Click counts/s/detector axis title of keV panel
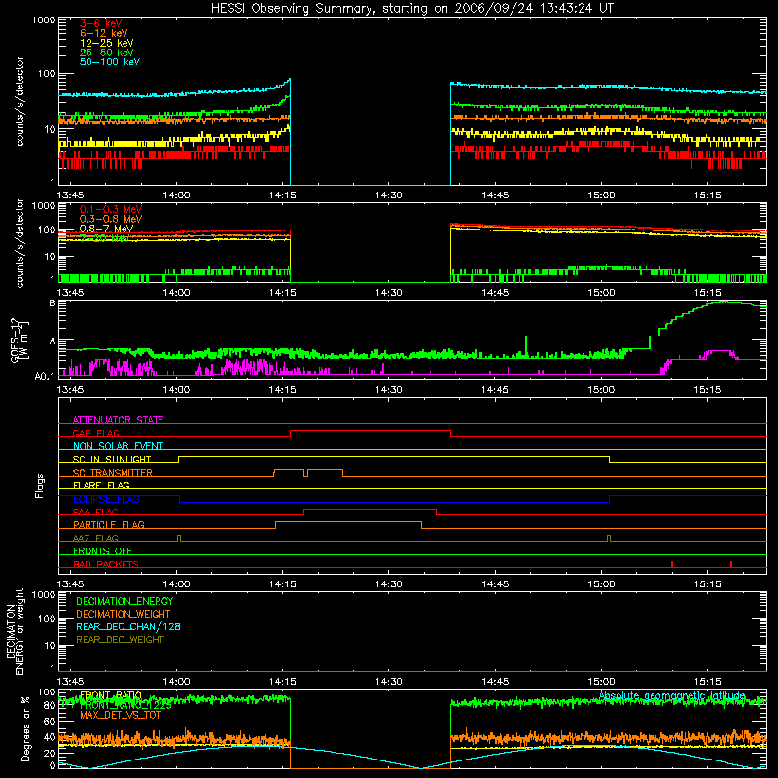Viewport: 778px width, 778px height. tap(19, 101)
